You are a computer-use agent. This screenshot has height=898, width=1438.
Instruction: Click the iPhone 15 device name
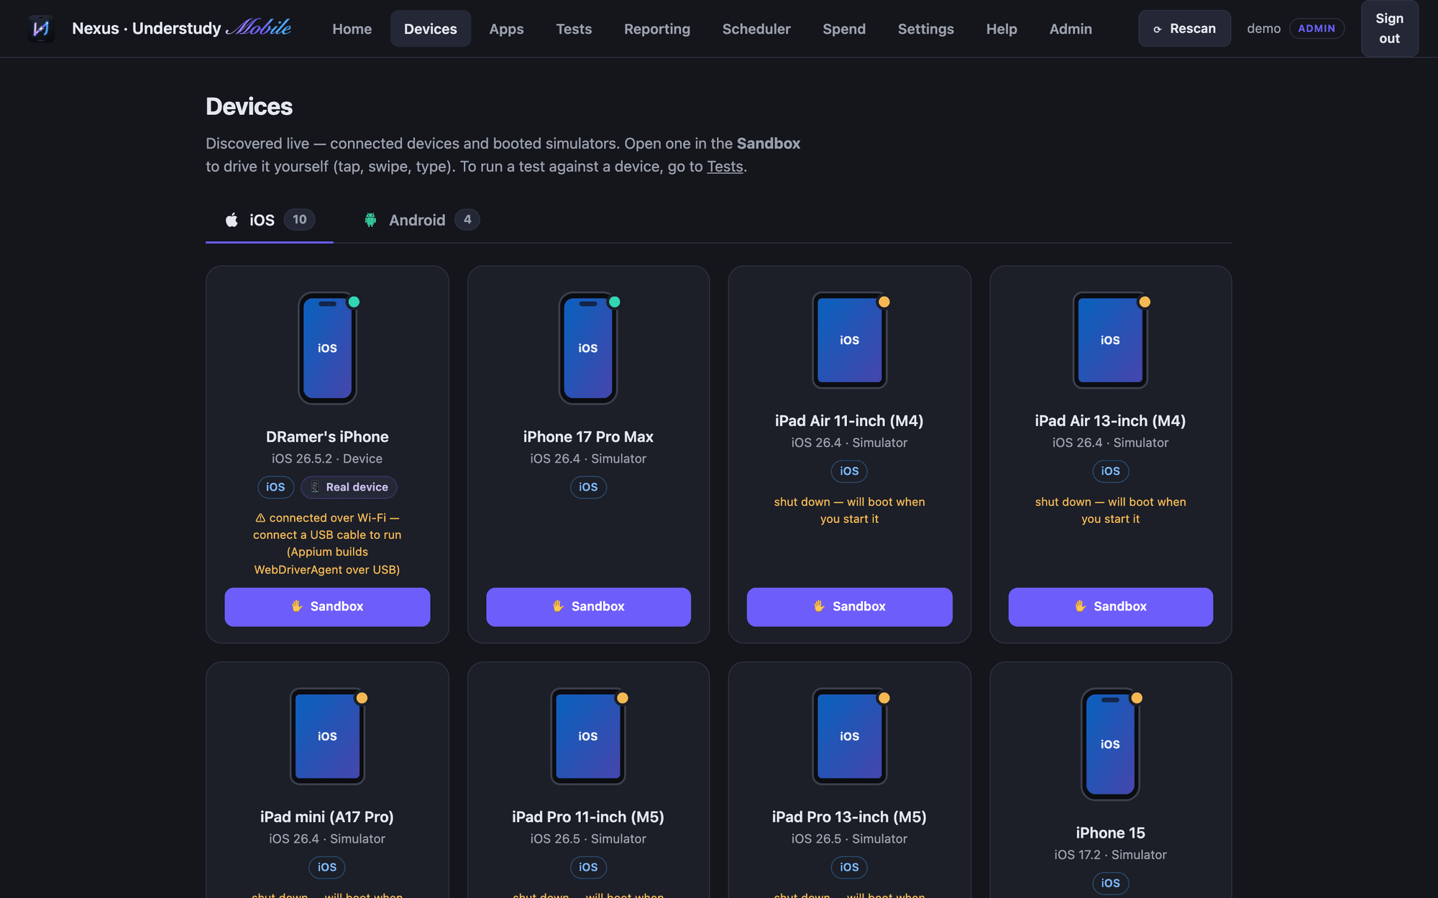pyautogui.click(x=1110, y=833)
